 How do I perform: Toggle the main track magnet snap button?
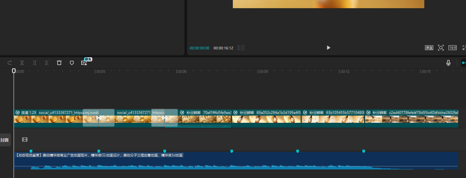pos(463,63)
